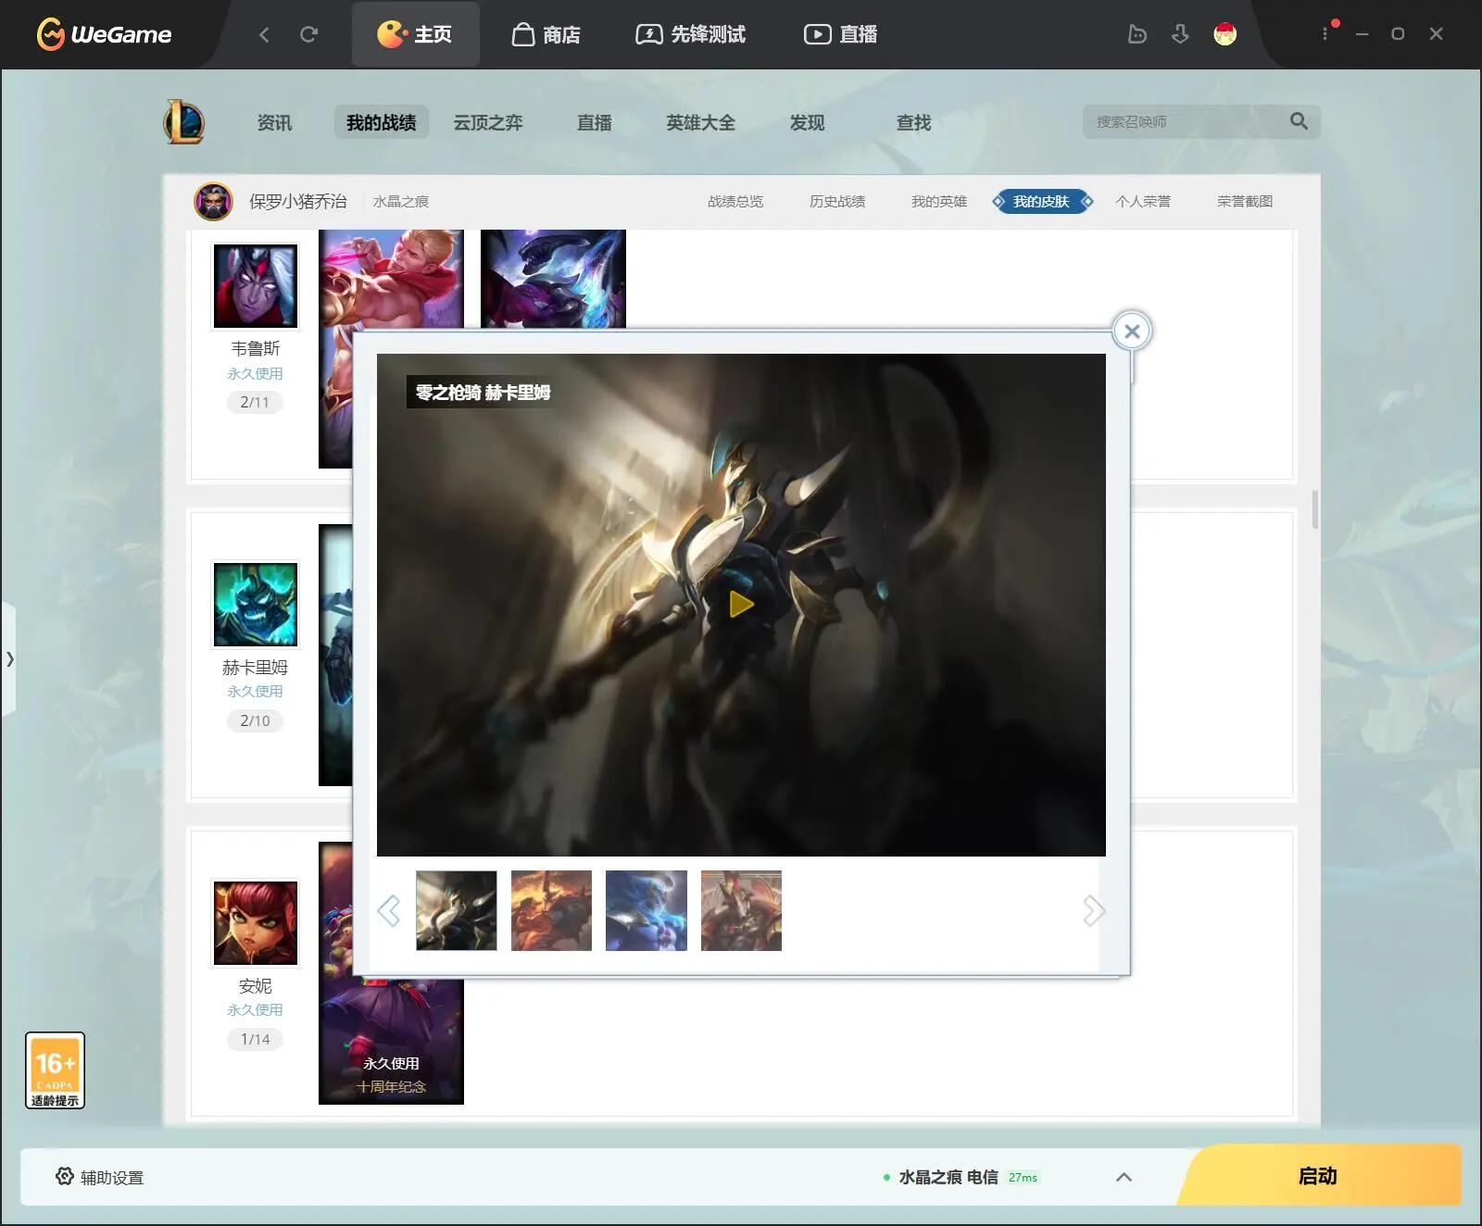Play the 零之枪骑 赫卡里姆 skin video
Screen dimensions: 1482x1226
click(741, 604)
